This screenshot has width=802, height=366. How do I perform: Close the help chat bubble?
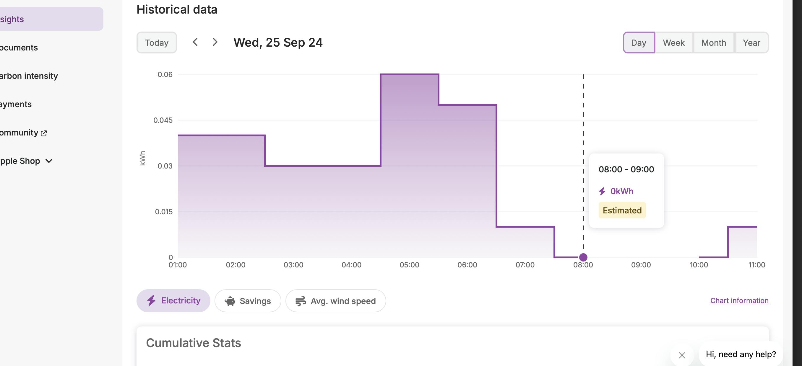pos(682,355)
